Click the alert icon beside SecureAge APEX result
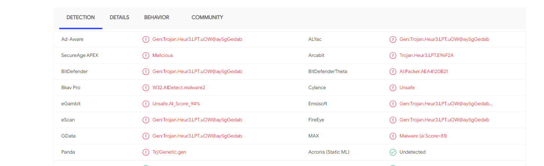544x166 pixels. (146, 55)
